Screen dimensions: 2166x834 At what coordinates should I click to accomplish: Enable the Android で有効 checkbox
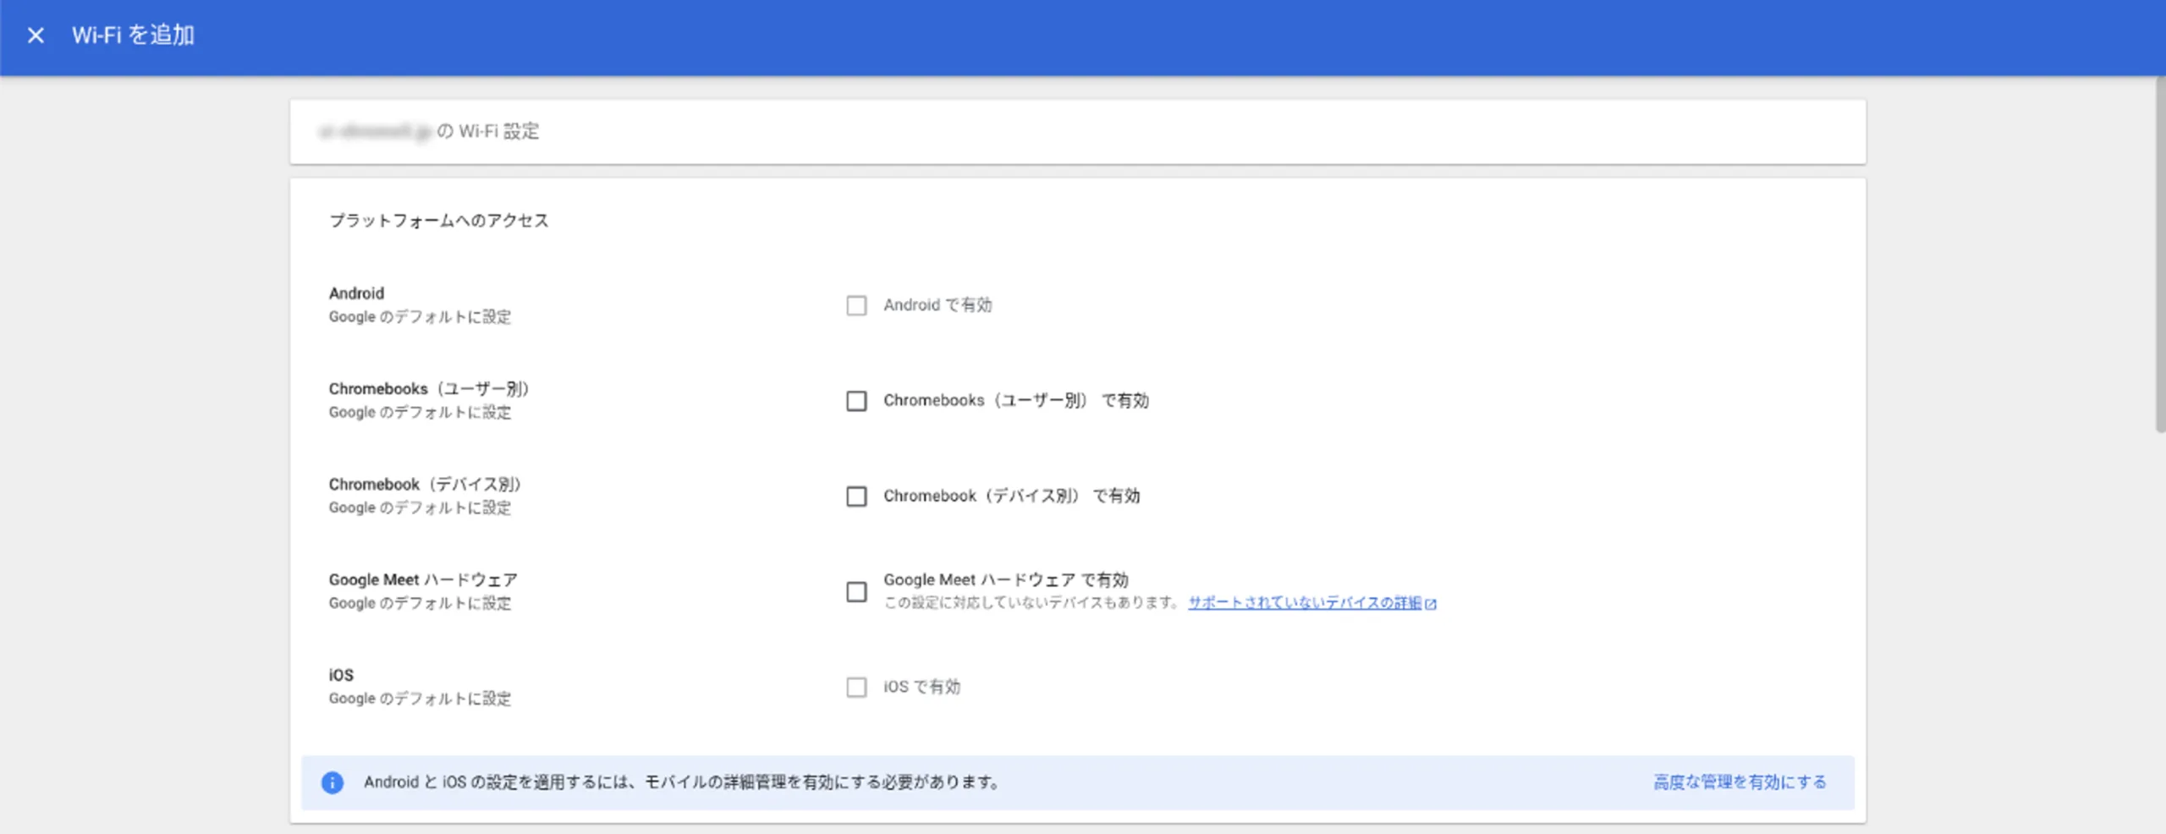pyautogui.click(x=856, y=305)
